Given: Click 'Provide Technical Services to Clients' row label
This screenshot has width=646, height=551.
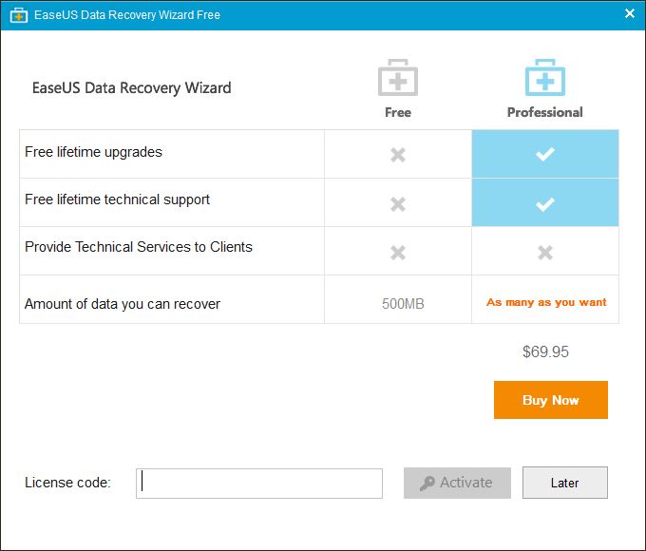Looking at the screenshot, I should pyautogui.click(x=139, y=247).
